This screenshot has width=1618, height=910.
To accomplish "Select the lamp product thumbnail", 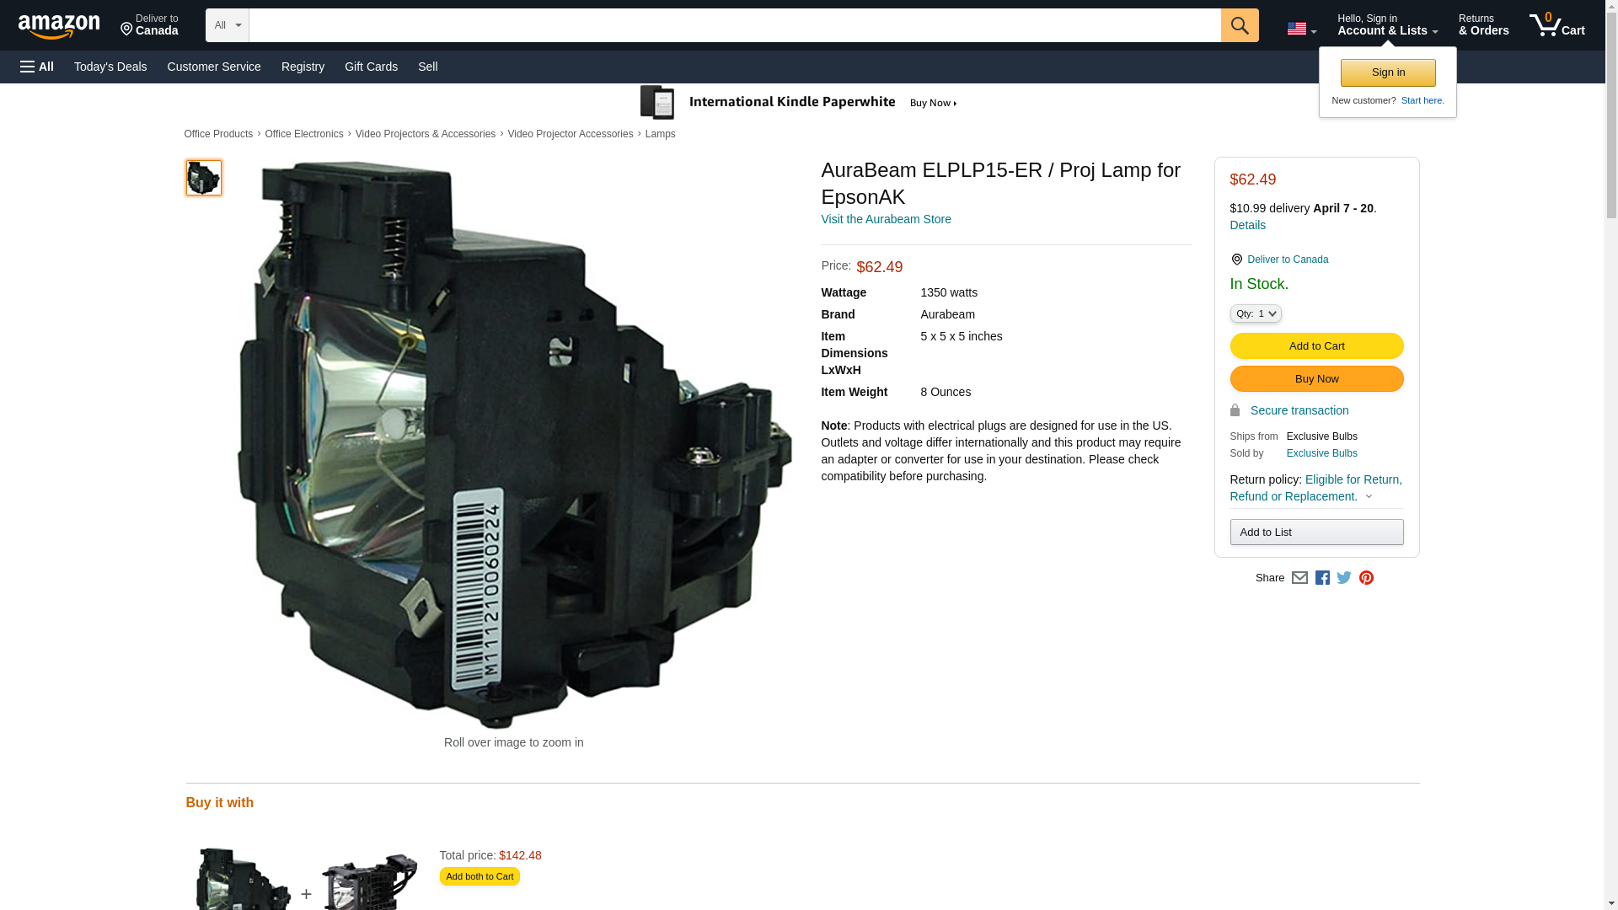I will [203, 178].
